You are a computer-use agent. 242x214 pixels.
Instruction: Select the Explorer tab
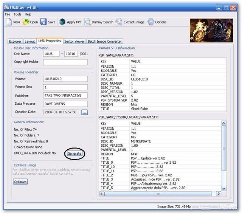coord(15,41)
